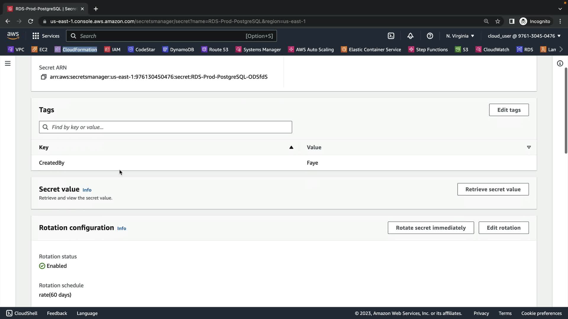Open the CloudFormation favorites shortcut
Image resolution: width=568 pixels, height=319 pixels.
click(76, 49)
